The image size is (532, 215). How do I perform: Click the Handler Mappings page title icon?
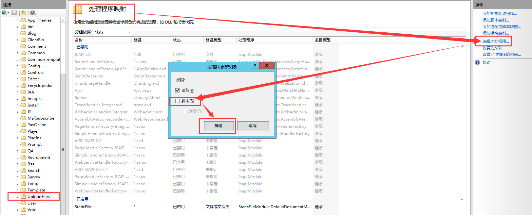(x=78, y=10)
